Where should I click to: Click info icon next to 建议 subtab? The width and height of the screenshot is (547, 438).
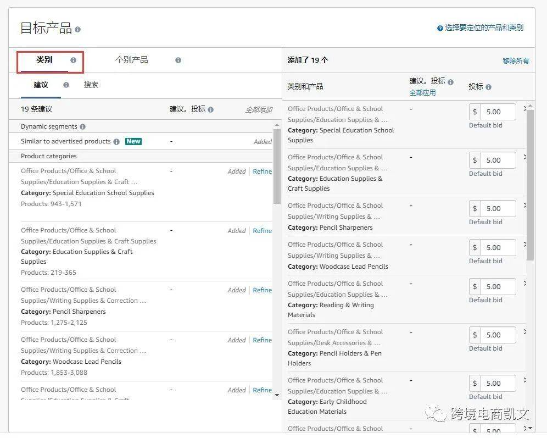(x=66, y=85)
